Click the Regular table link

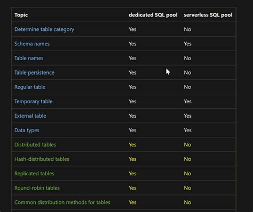pyautogui.click(x=30, y=87)
